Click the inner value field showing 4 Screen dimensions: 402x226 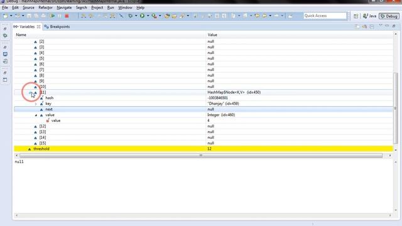click(x=209, y=121)
